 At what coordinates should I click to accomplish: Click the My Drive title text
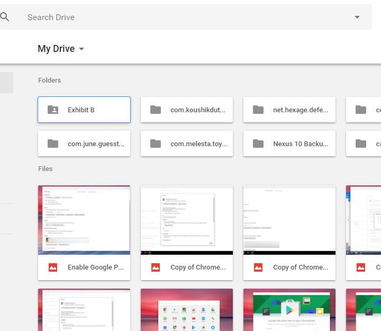coord(56,49)
